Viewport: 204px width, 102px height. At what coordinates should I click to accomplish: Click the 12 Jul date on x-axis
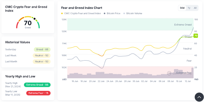tap(188, 81)
